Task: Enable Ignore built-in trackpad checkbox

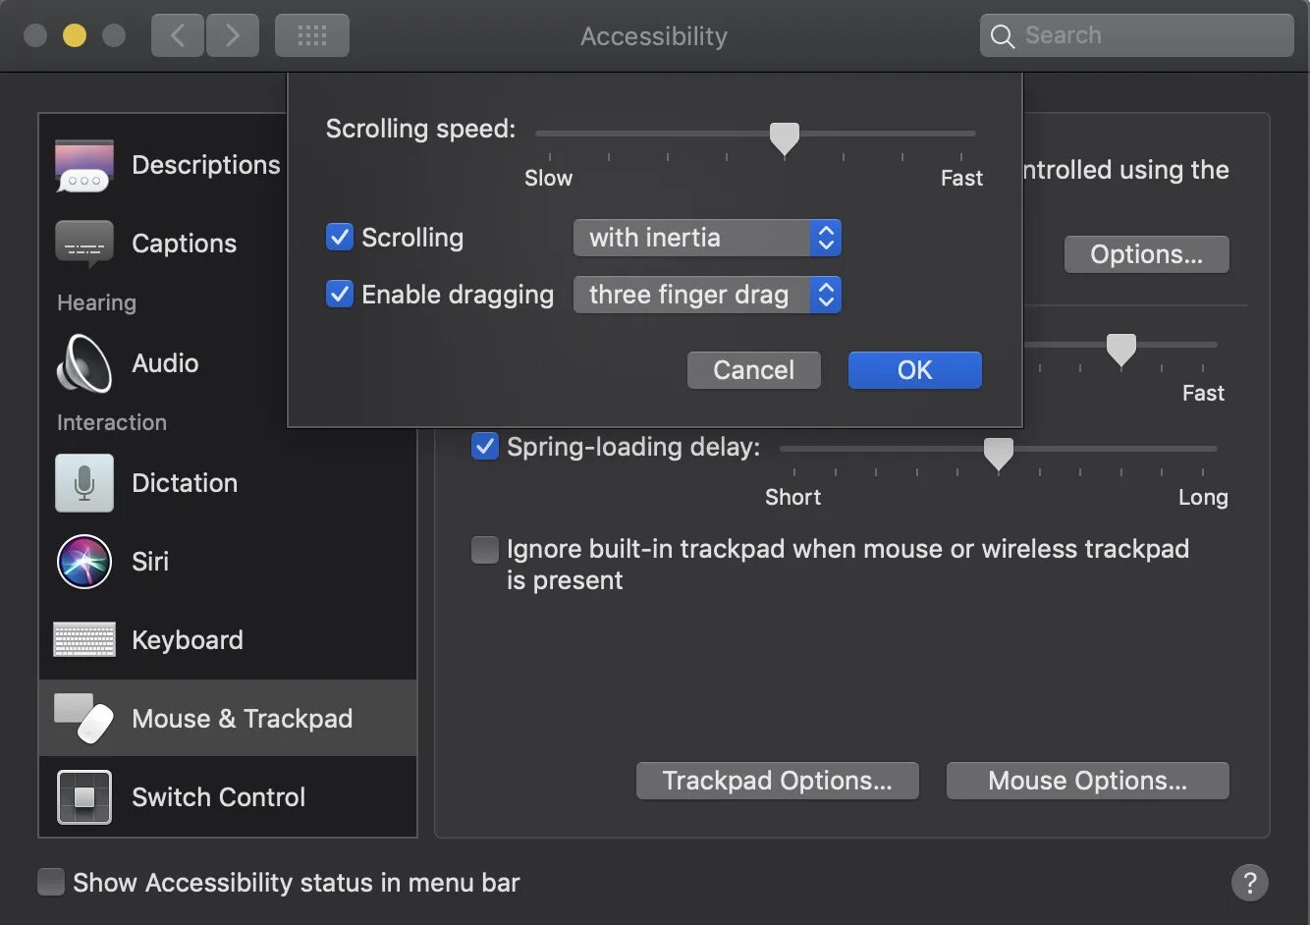Action: pos(485,549)
